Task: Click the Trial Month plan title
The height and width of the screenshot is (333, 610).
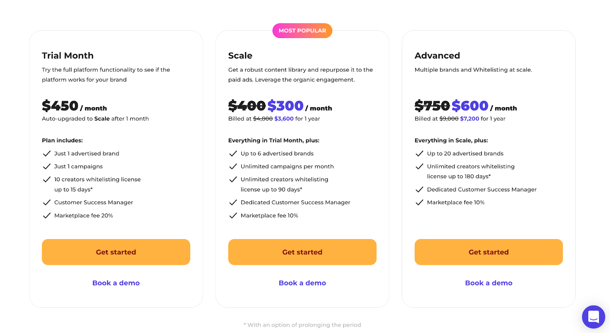Action: tap(67, 56)
